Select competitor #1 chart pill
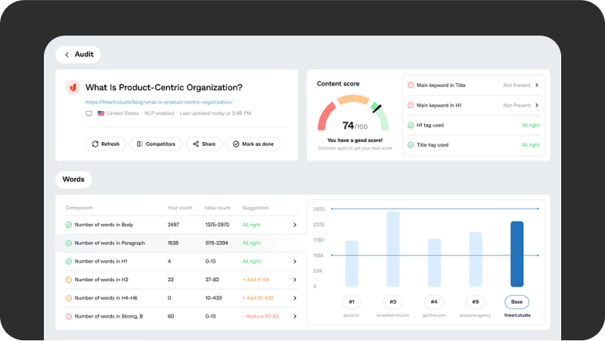 click(x=352, y=302)
